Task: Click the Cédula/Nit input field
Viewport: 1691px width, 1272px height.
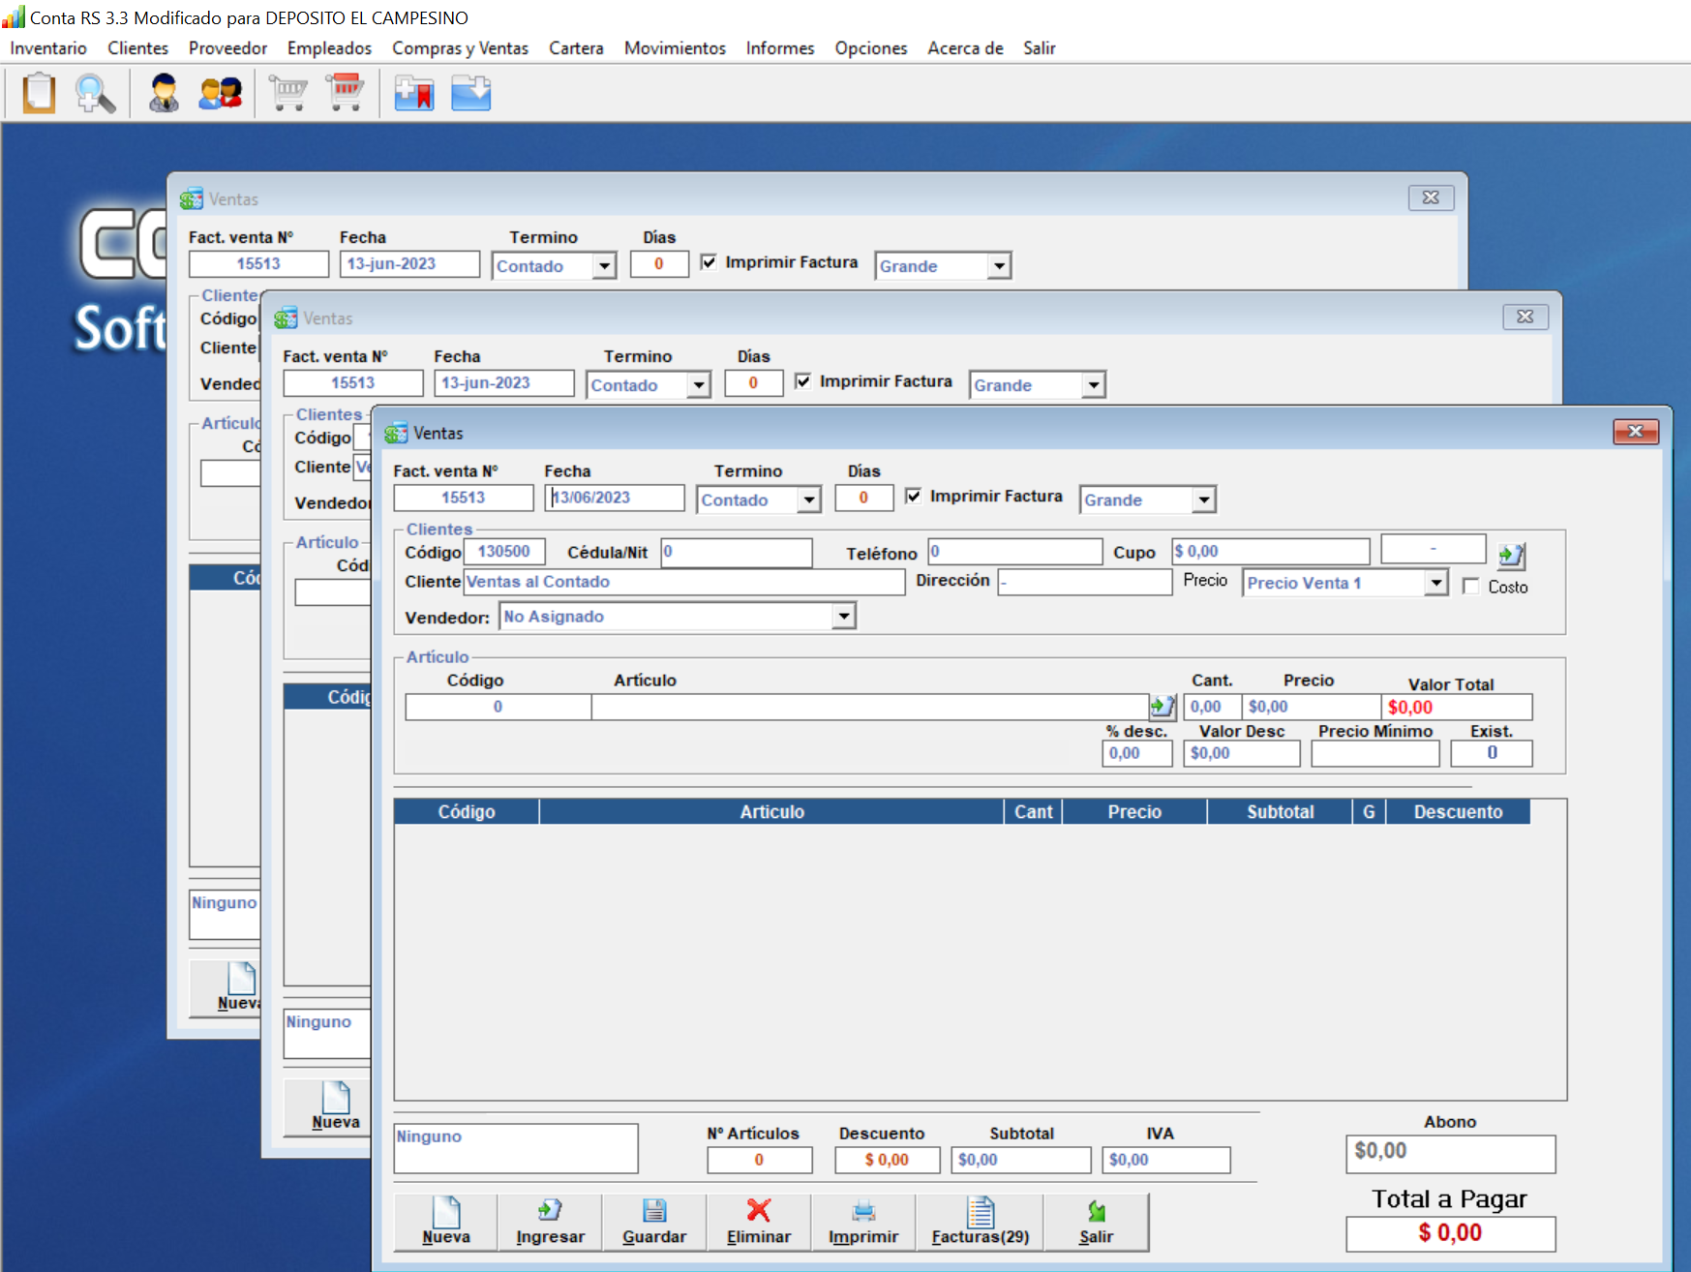Action: point(736,552)
